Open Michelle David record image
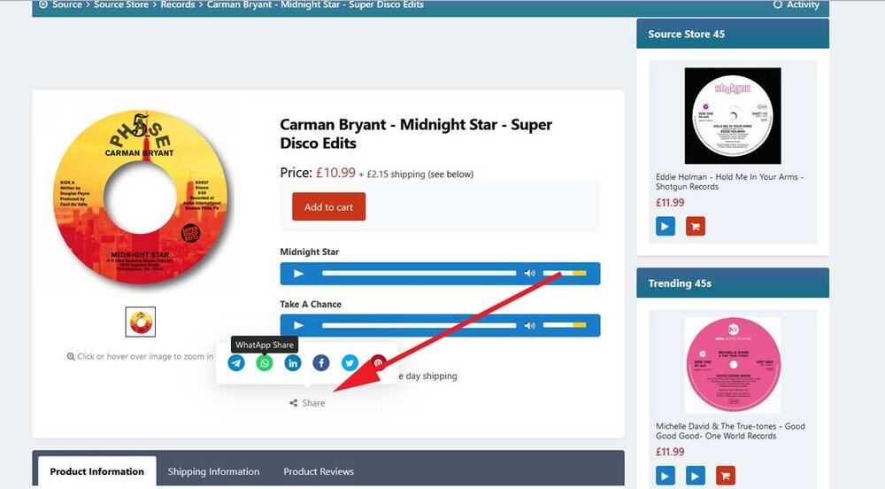Viewport: 885px width, 489px height. point(733,365)
